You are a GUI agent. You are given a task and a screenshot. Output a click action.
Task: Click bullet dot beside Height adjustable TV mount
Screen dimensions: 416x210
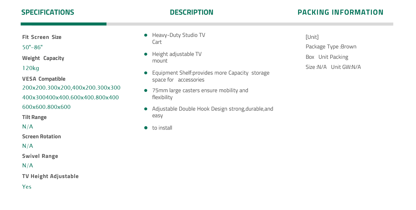(x=146, y=54)
